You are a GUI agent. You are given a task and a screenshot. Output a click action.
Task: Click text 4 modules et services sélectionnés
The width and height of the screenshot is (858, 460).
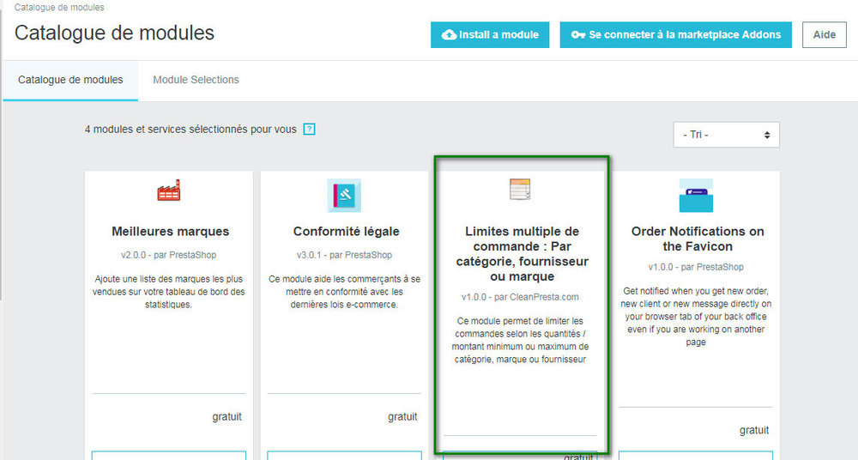point(190,130)
